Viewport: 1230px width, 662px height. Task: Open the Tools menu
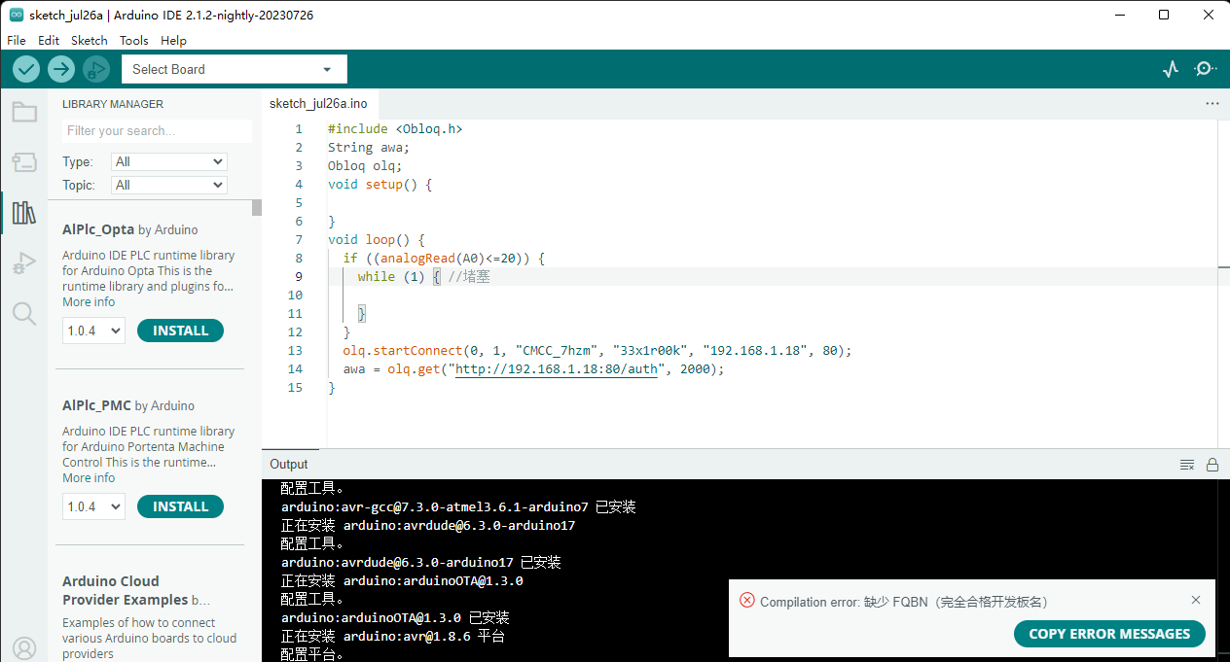click(x=134, y=40)
